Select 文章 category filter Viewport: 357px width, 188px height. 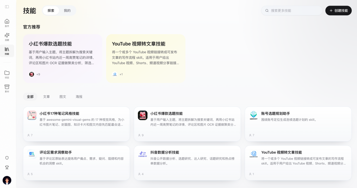[47, 97]
